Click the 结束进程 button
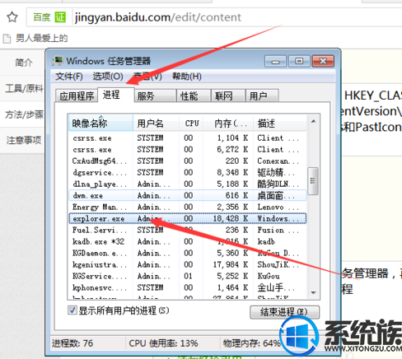The width and height of the screenshot is (402, 359). coord(284,312)
